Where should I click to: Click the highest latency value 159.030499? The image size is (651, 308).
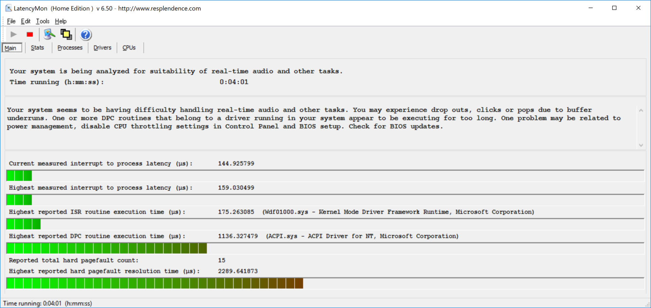pos(236,188)
